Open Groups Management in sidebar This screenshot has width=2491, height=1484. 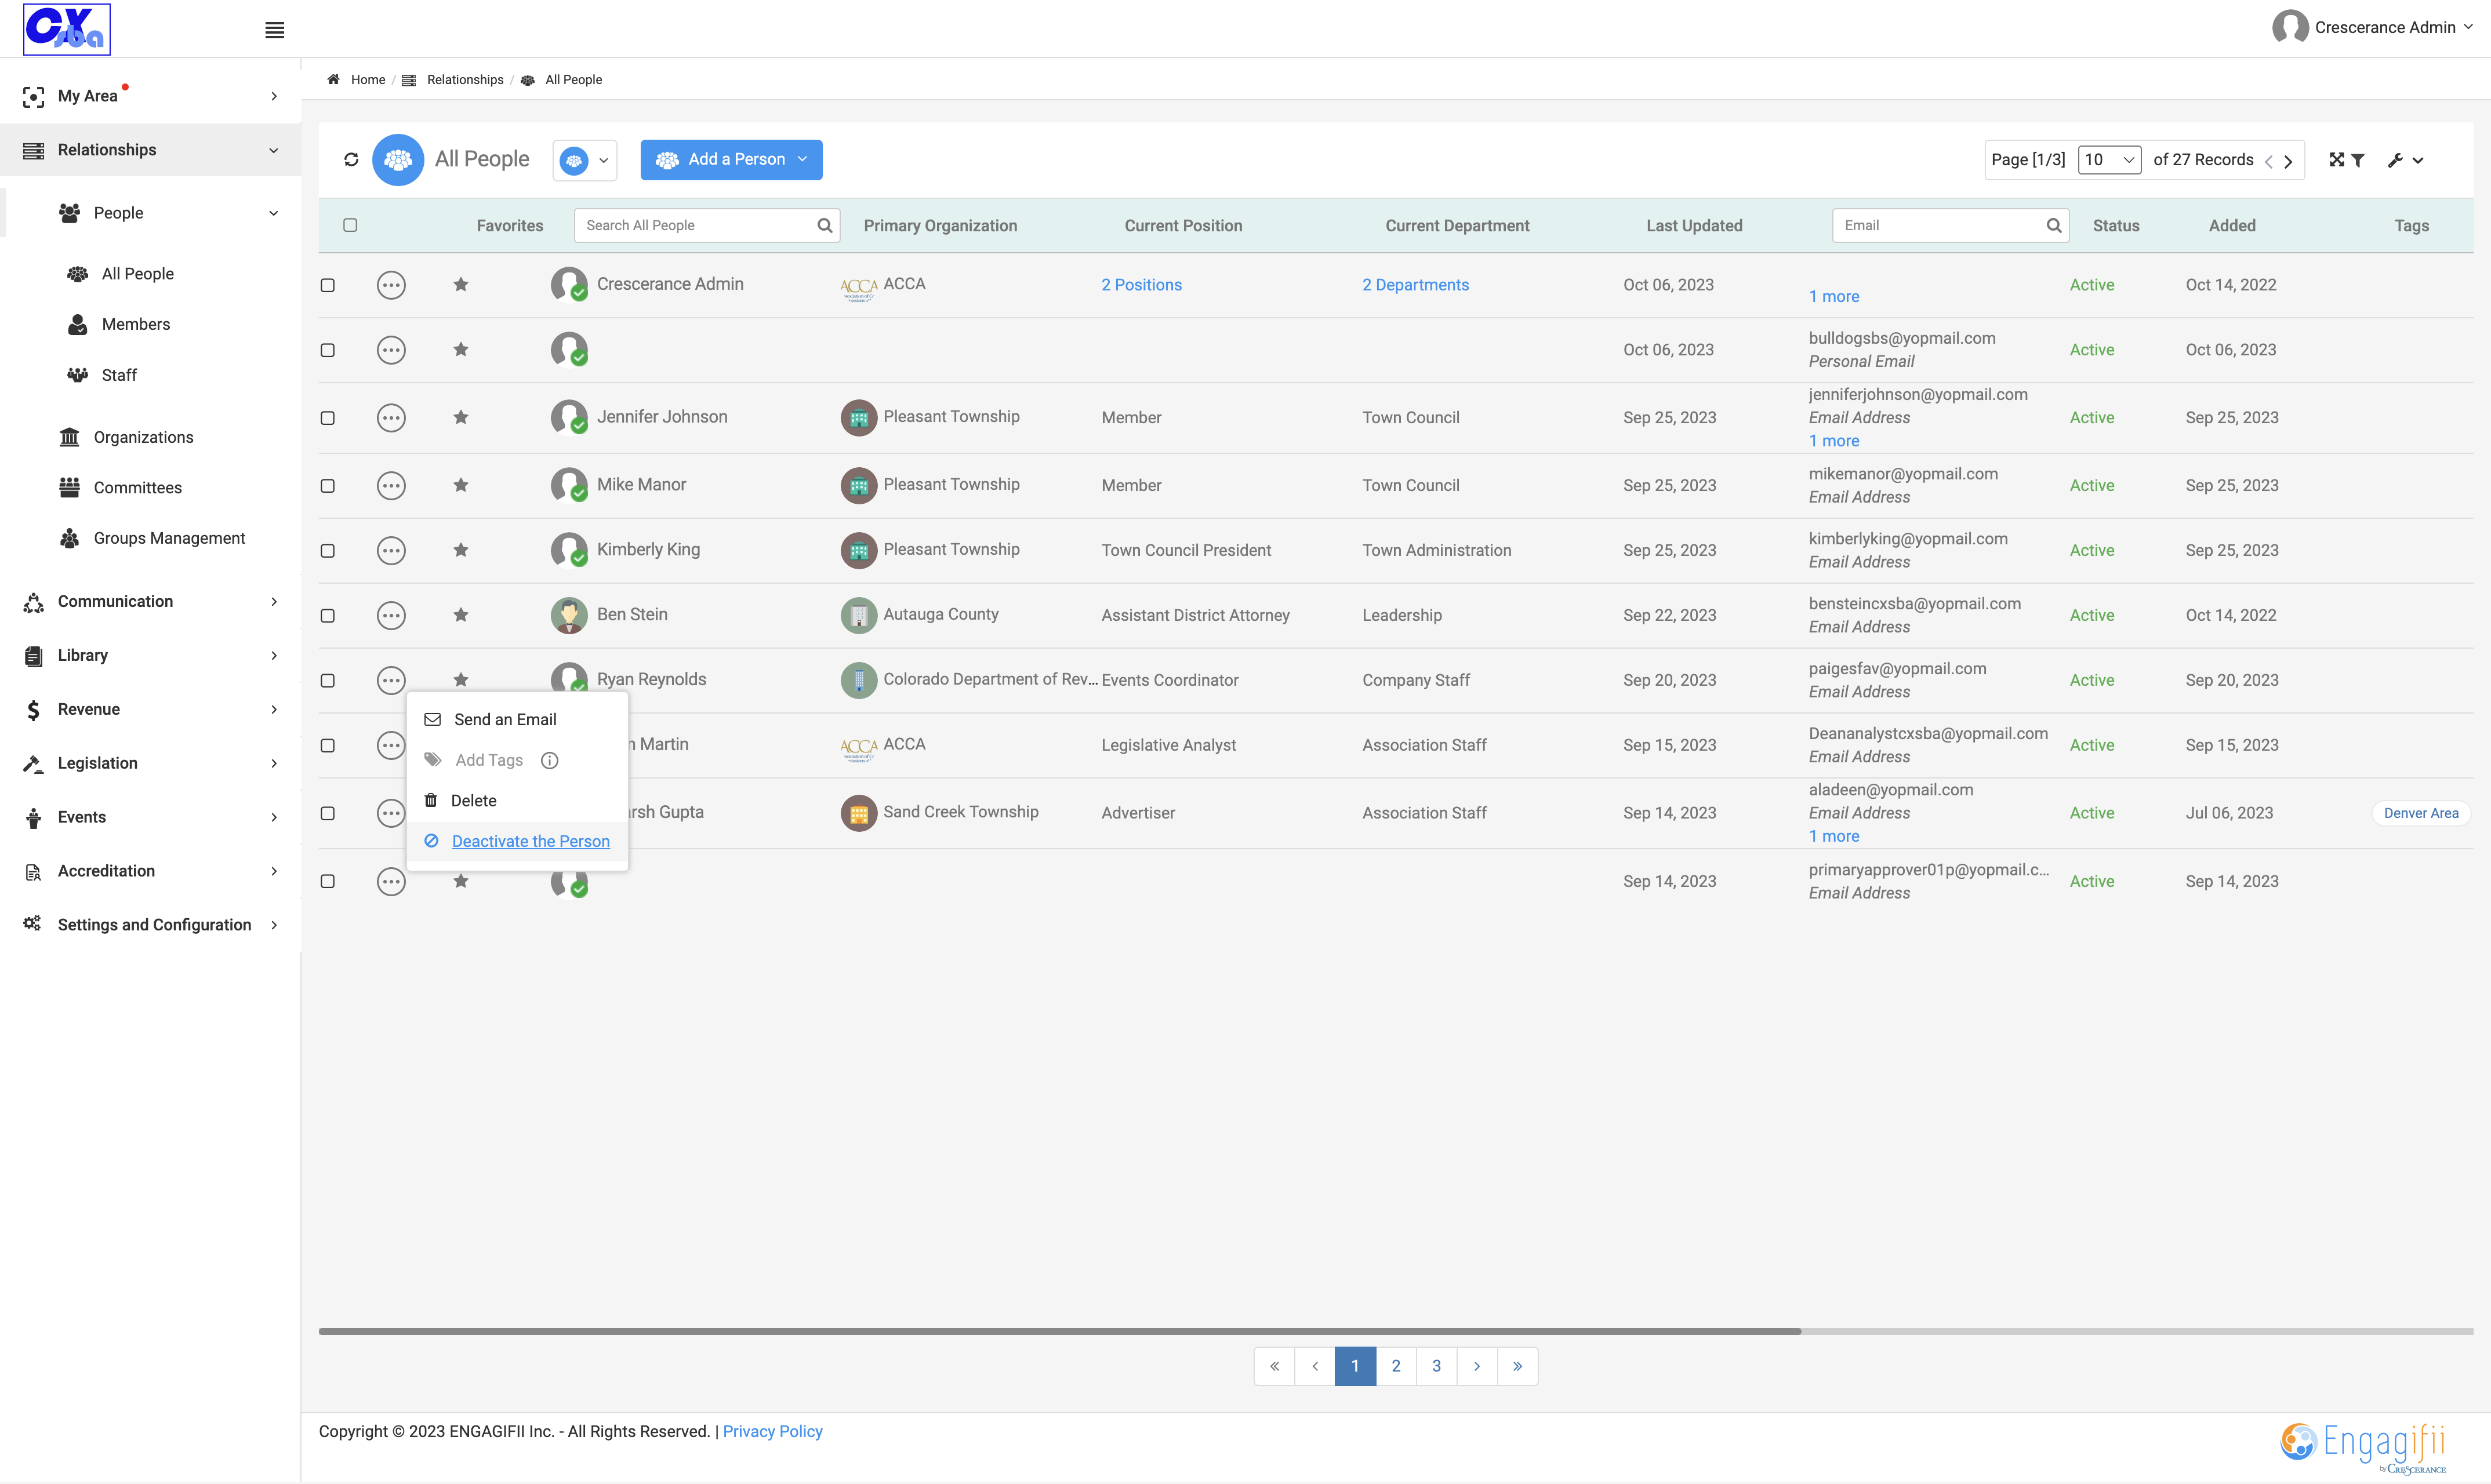coord(169,538)
